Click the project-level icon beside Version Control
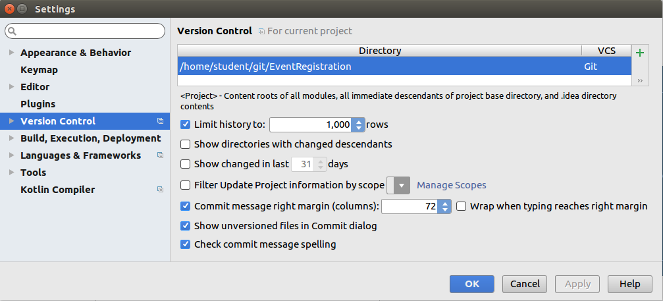 (x=160, y=121)
